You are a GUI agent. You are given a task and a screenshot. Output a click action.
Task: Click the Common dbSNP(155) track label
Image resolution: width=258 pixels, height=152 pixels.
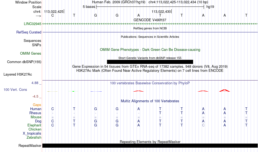(24, 62)
